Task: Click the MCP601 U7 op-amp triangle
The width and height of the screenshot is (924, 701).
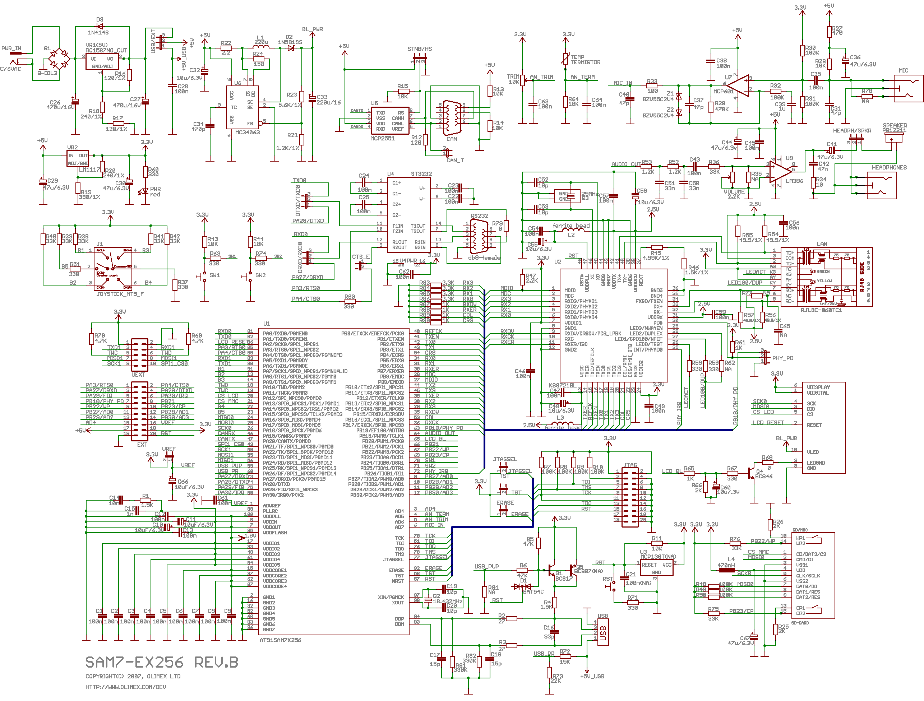Action: tap(738, 85)
